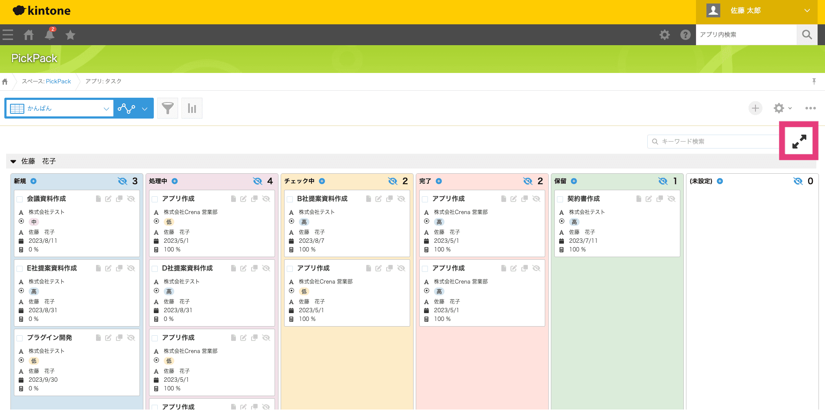Expand the graph selector chevron
The image size is (825, 413).
(x=145, y=109)
